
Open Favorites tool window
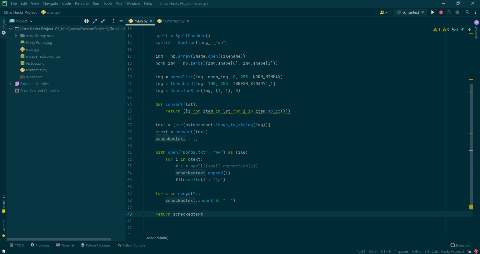point(3,228)
